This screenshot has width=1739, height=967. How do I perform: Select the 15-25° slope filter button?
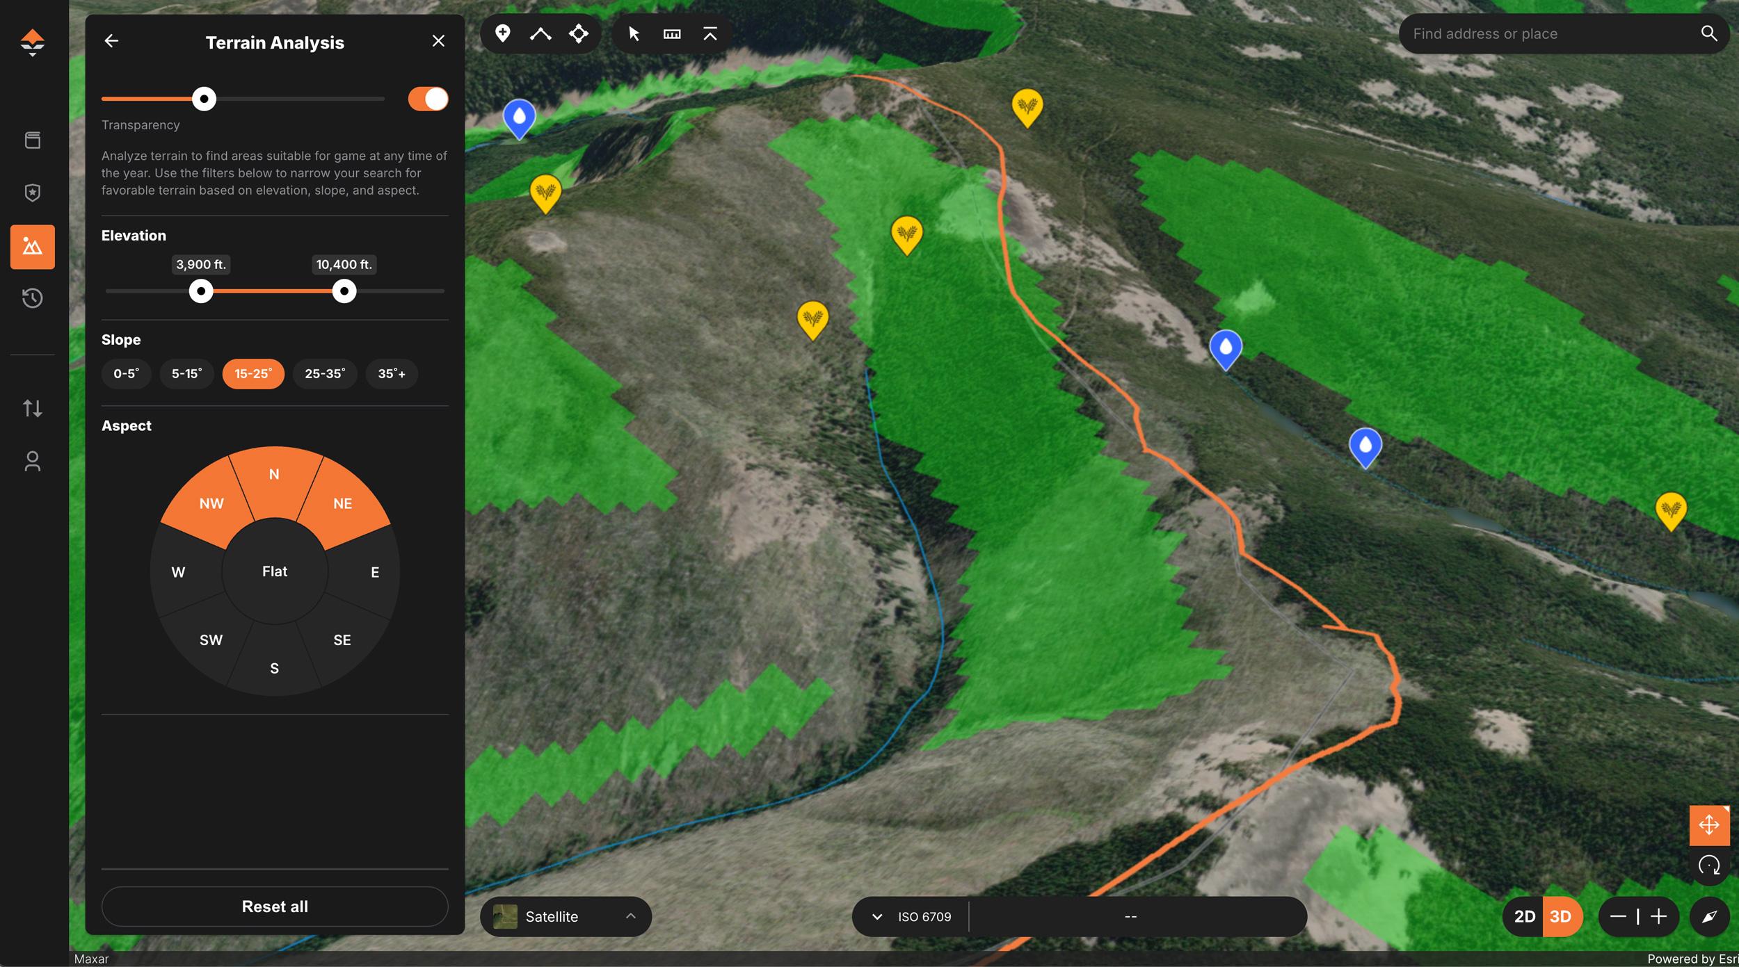254,373
